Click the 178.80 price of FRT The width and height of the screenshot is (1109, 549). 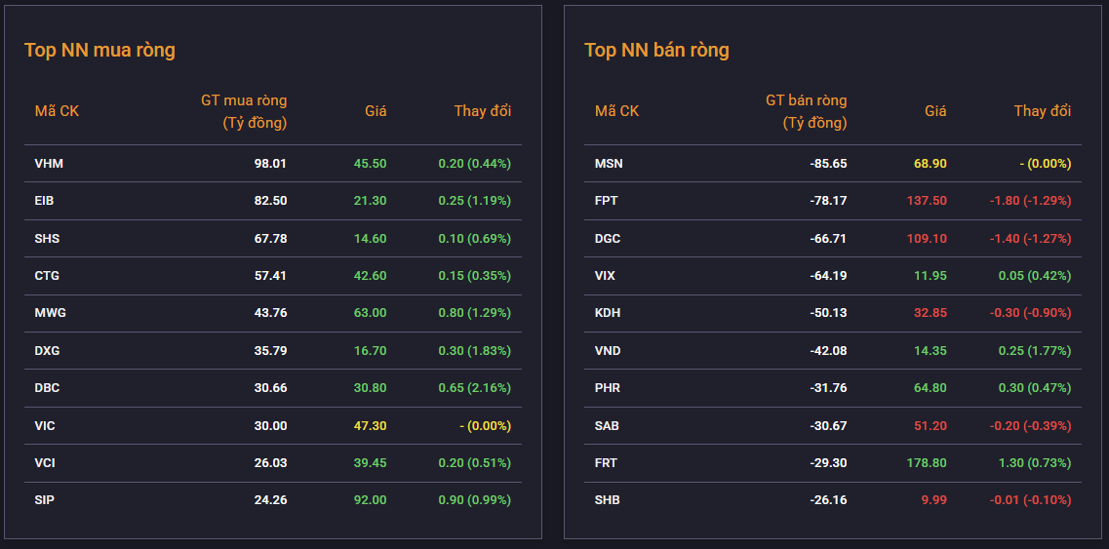(x=928, y=463)
